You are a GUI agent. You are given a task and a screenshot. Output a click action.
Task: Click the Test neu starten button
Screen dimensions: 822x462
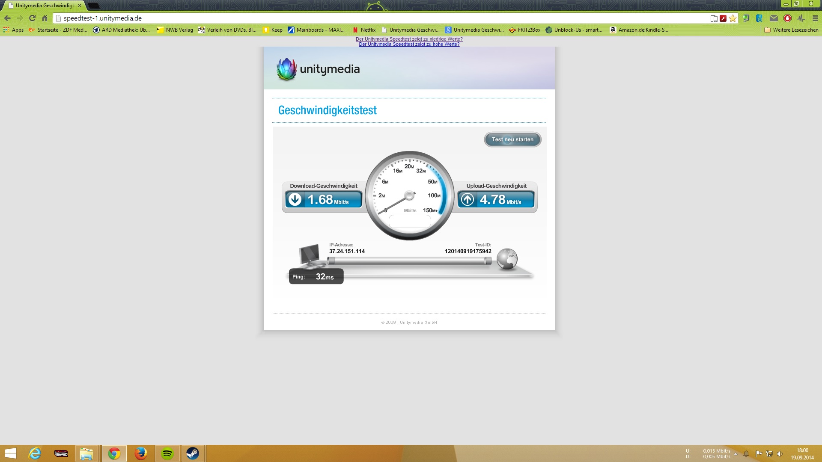[x=512, y=139]
